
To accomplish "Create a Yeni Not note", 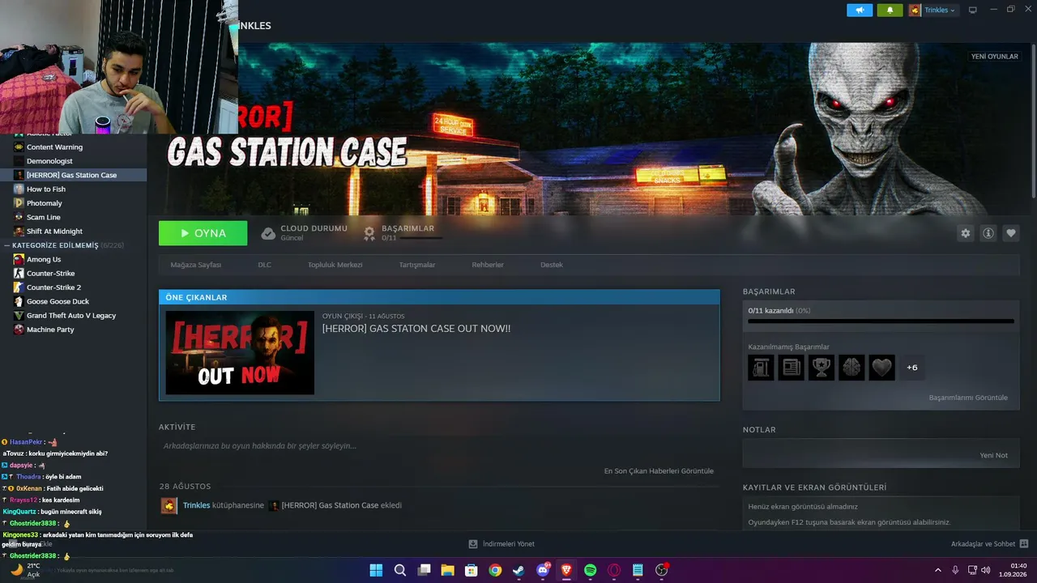I will 994,455.
